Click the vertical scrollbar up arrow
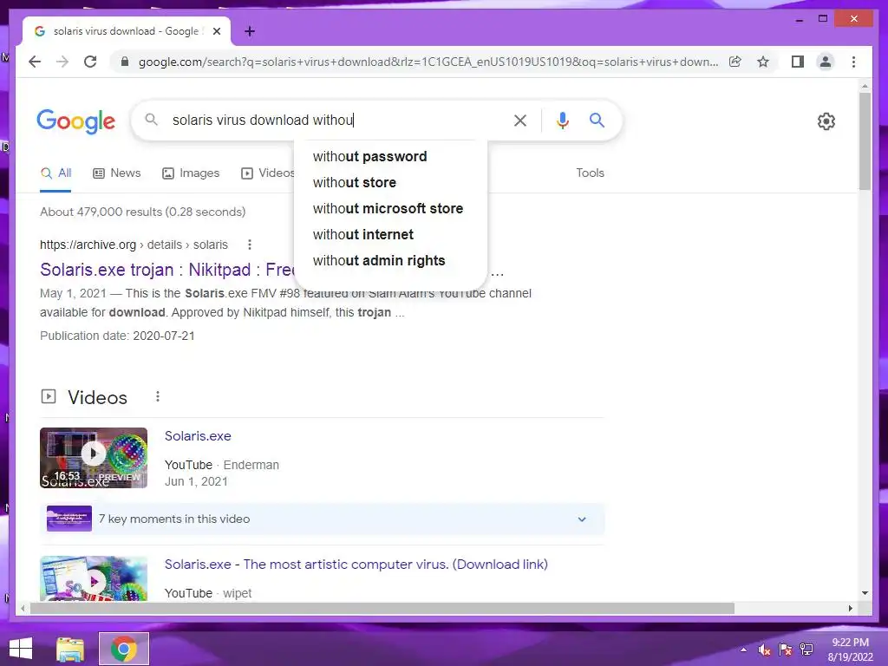This screenshot has height=666, width=888. tap(865, 86)
